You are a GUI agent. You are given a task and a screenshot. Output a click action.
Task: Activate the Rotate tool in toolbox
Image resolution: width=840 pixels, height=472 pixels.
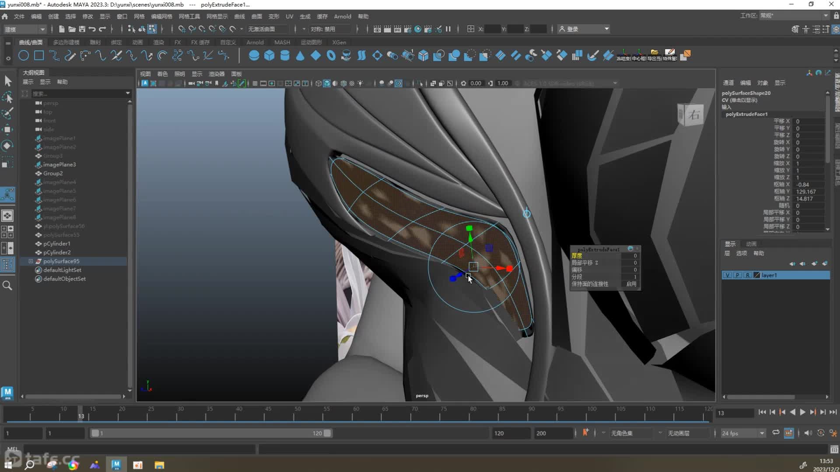coord(7,146)
